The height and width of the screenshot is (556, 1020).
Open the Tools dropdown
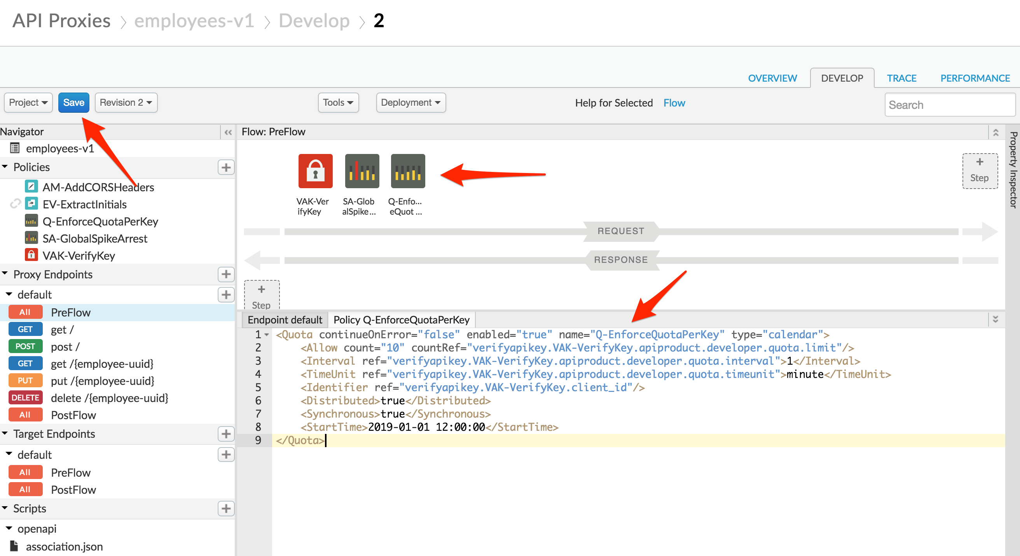(338, 103)
